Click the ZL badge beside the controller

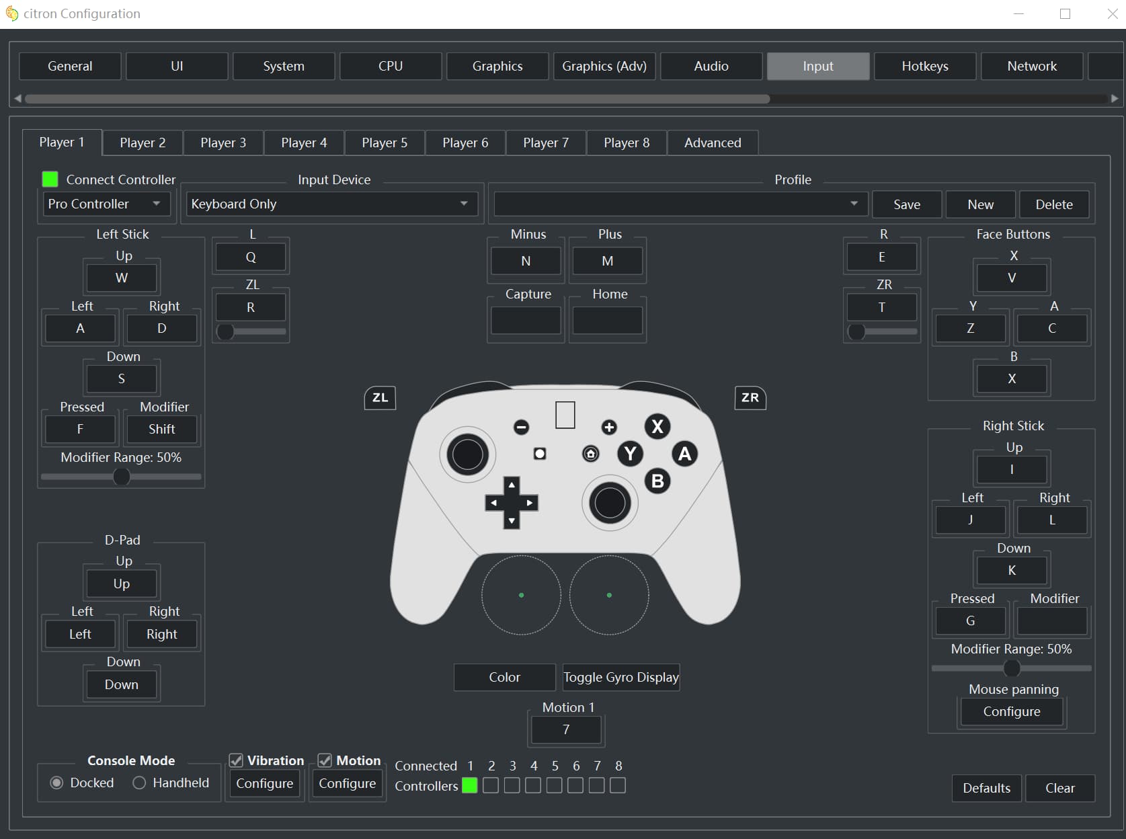pos(380,397)
